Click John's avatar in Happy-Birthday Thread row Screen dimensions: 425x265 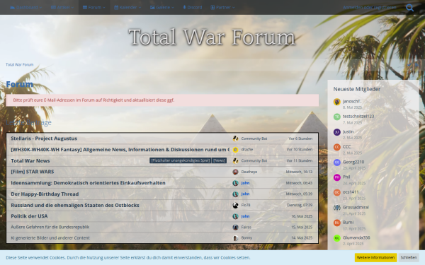click(235, 194)
